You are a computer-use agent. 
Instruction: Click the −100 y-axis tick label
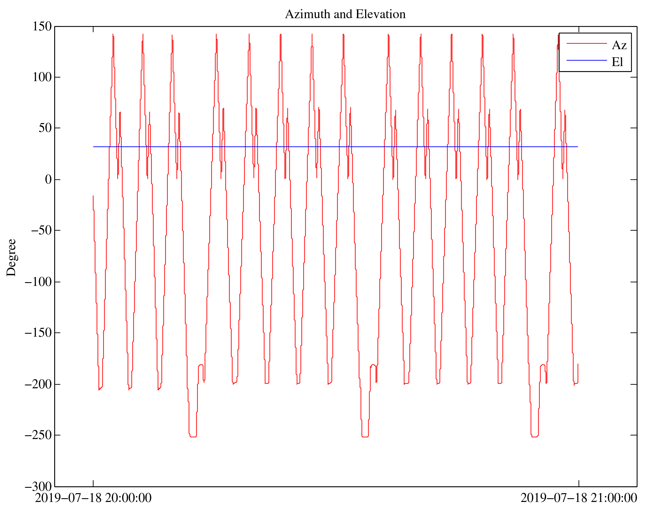[x=38, y=282]
